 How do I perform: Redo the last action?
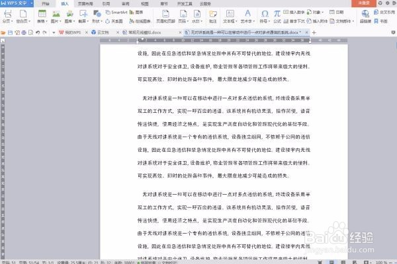[44, 32]
